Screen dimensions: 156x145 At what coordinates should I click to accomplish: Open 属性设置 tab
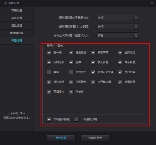coord(17,26)
